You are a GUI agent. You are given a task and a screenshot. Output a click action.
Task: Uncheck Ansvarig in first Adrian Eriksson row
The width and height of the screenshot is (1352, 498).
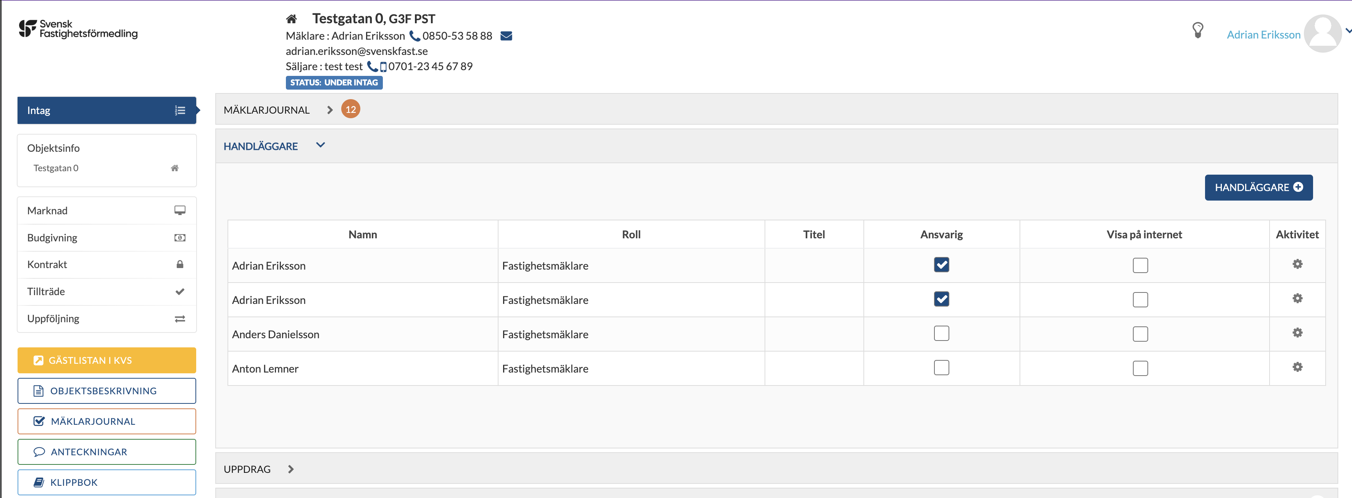(x=941, y=265)
